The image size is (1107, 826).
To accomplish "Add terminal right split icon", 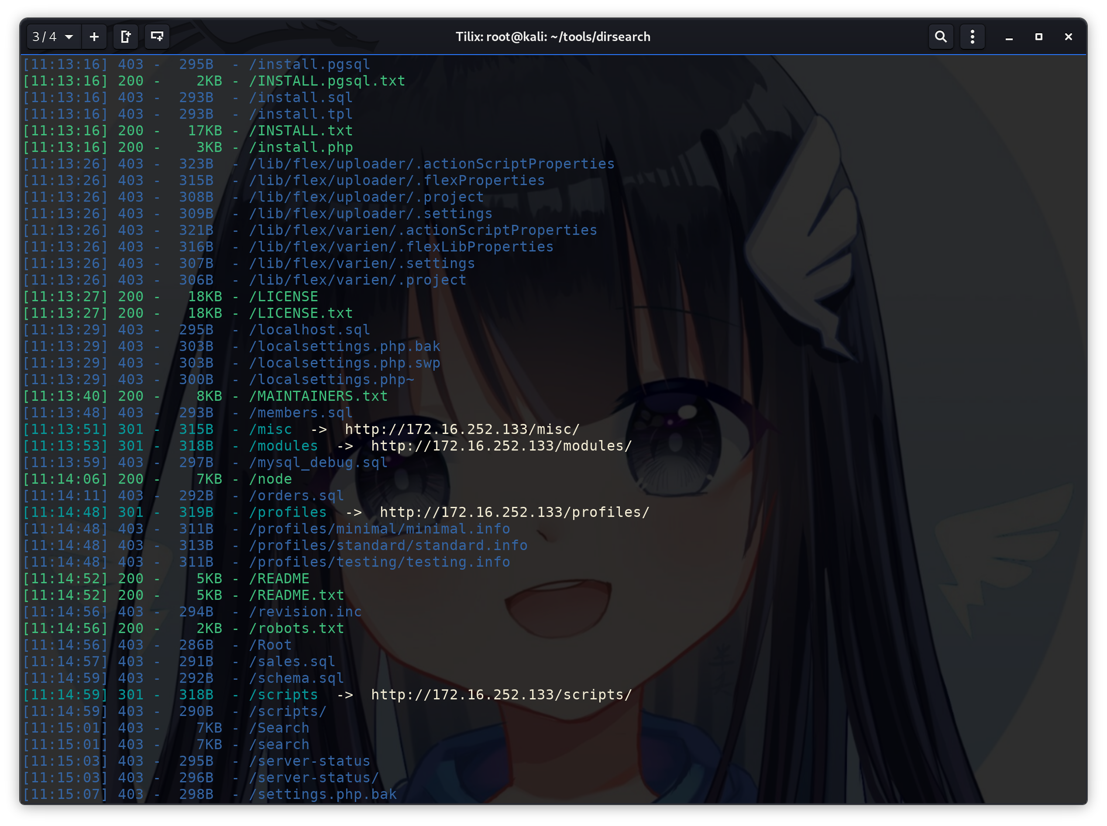I will (126, 37).
